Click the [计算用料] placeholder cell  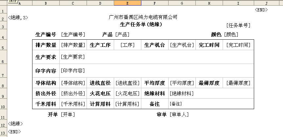pos(127,104)
